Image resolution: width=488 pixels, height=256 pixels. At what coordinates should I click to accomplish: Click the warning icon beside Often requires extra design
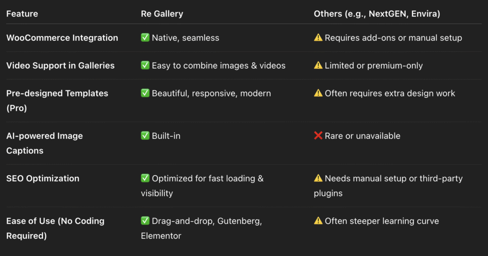pyautogui.click(x=318, y=93)
